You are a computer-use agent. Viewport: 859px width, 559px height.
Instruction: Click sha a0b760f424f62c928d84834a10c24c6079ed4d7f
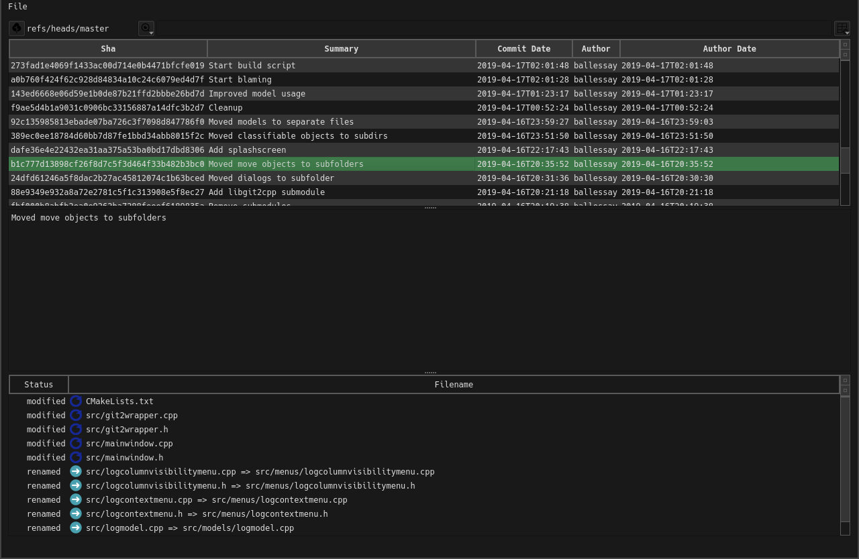pos(107,80)
